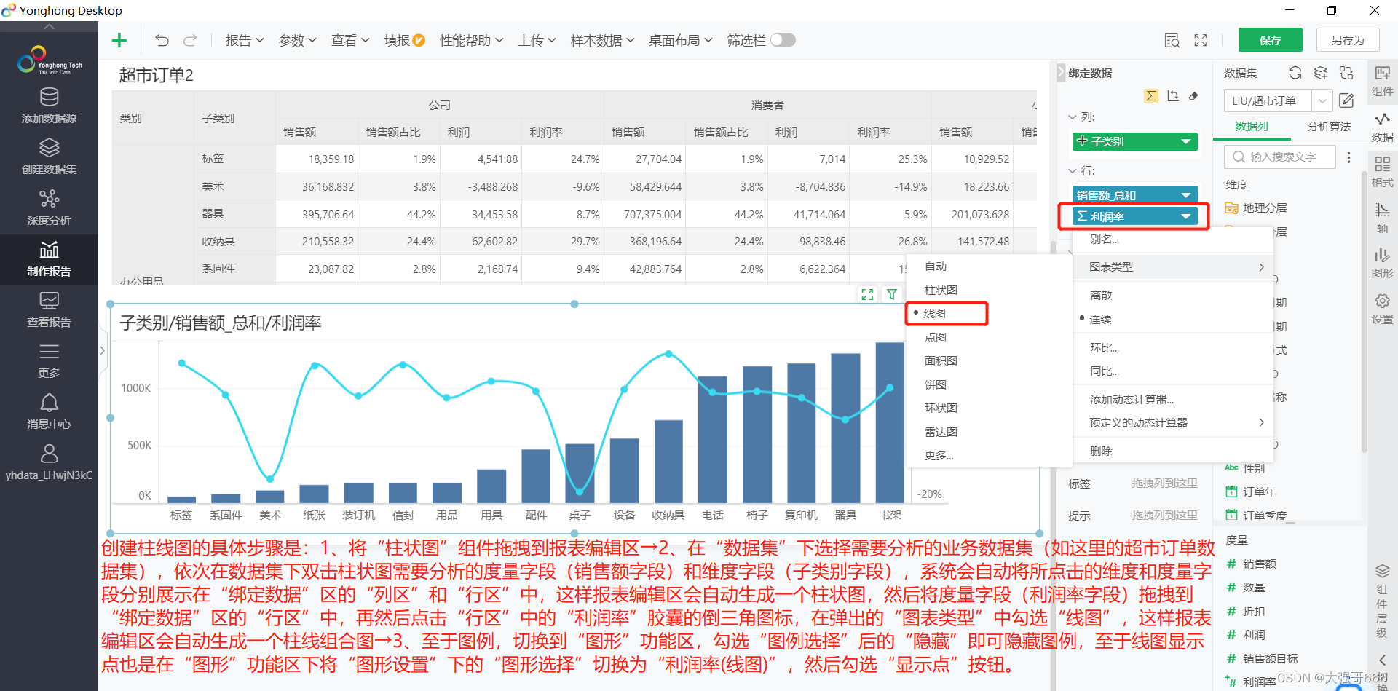The width and height of the screenshot is (1398, 691).
Task: Select 离散 option in context menu
Action: point(1101,295)
